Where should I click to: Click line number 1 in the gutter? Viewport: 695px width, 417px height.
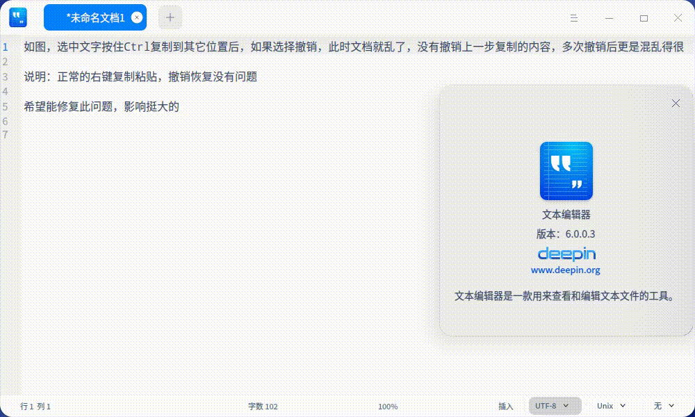pos(6,47)
